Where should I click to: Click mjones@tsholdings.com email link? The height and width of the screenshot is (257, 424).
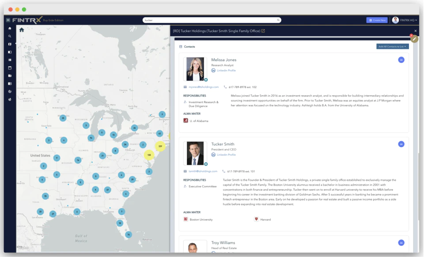204,87
